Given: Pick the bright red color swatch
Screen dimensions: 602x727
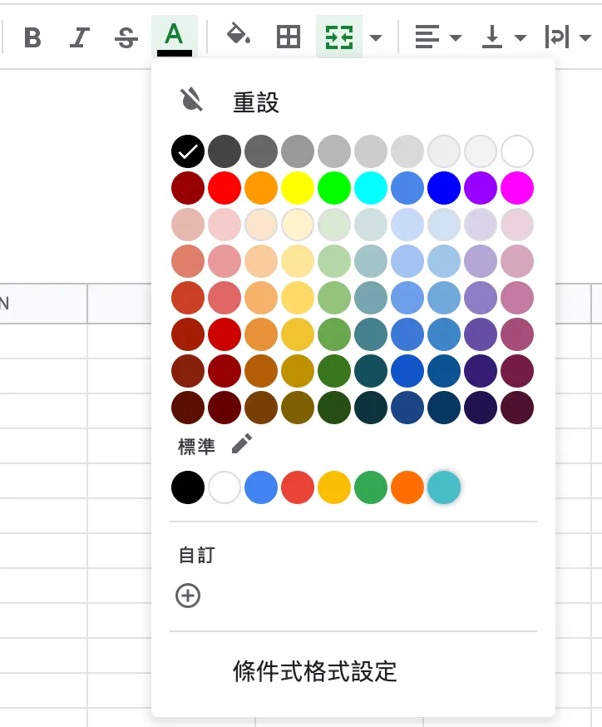Looking at the screenshot, I should 225,188.
